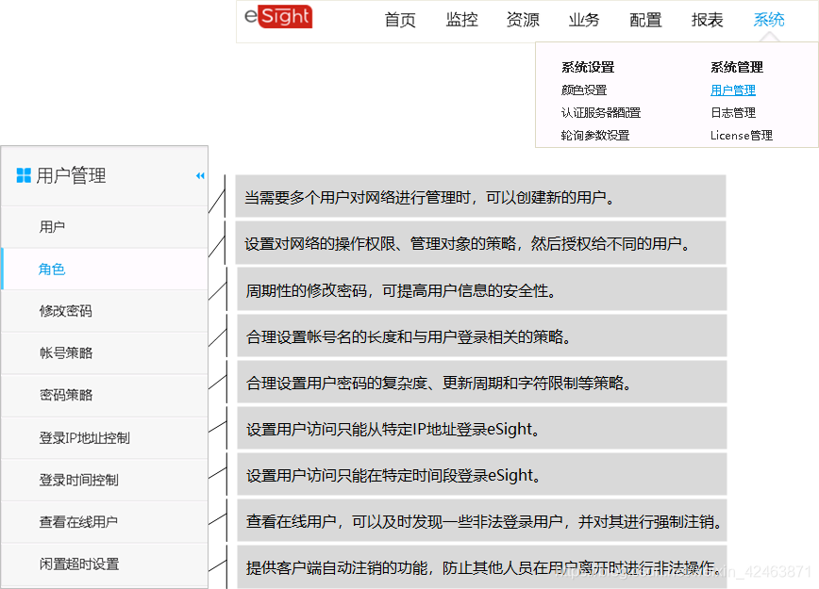Click the eSight logo
The width and height of the screenshot is (819, 589).
278,17
